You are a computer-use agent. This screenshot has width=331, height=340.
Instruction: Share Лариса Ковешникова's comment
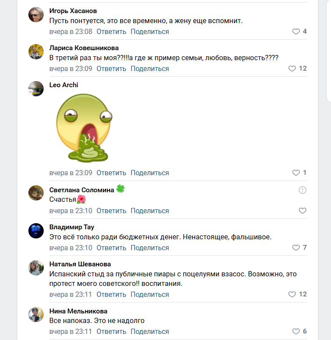pyautogui.click(x=150, y=68)
